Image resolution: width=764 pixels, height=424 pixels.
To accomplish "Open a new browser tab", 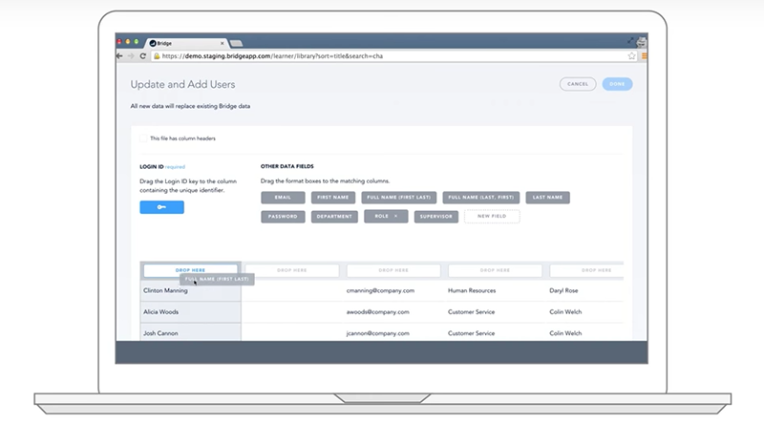I will click(x=236, y=44).
